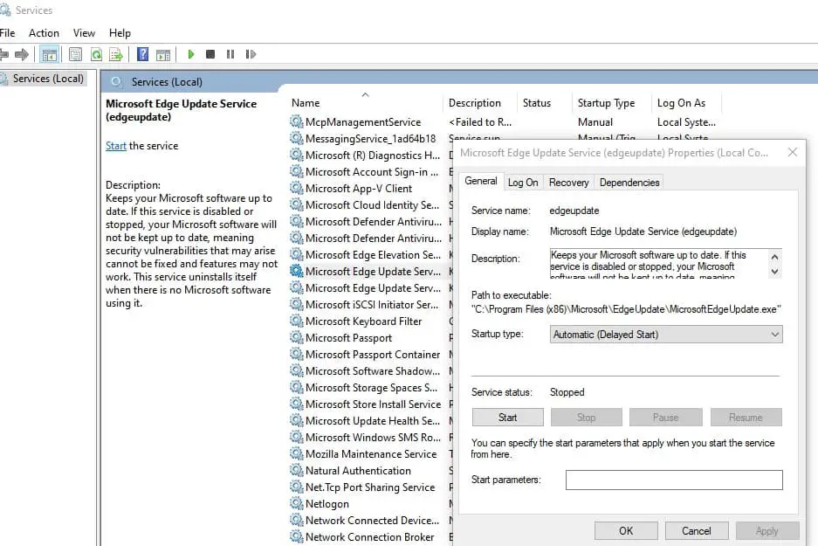
Task: Click the Forward arrow toolbar icon
Action: tap(22, 54)
